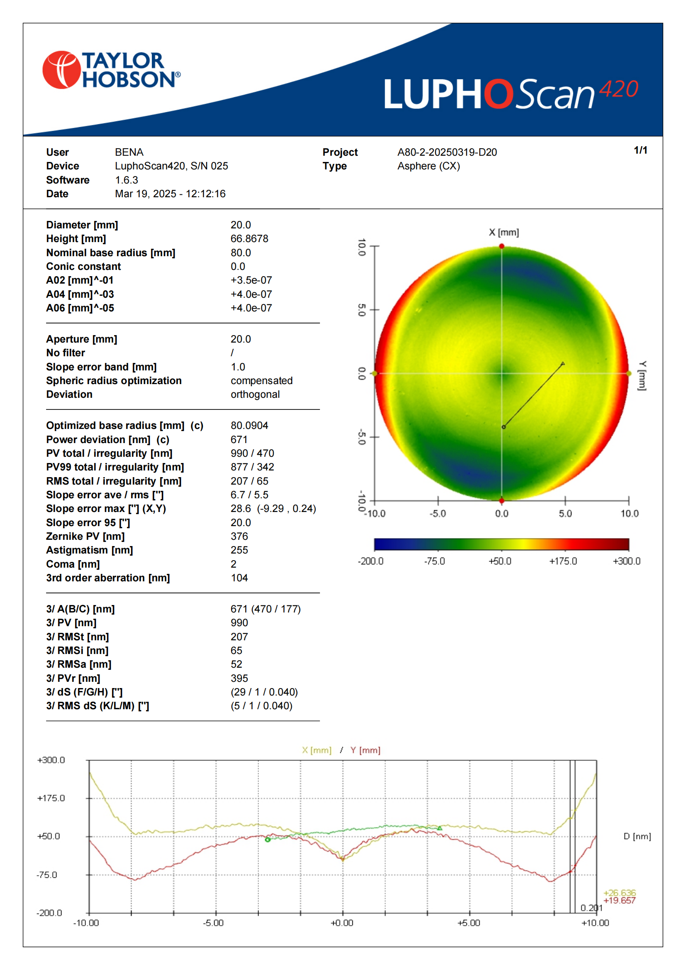Click the Slope error max value 28.6
This screenshot has width=686, height=970.
click(x=241, y=508)
